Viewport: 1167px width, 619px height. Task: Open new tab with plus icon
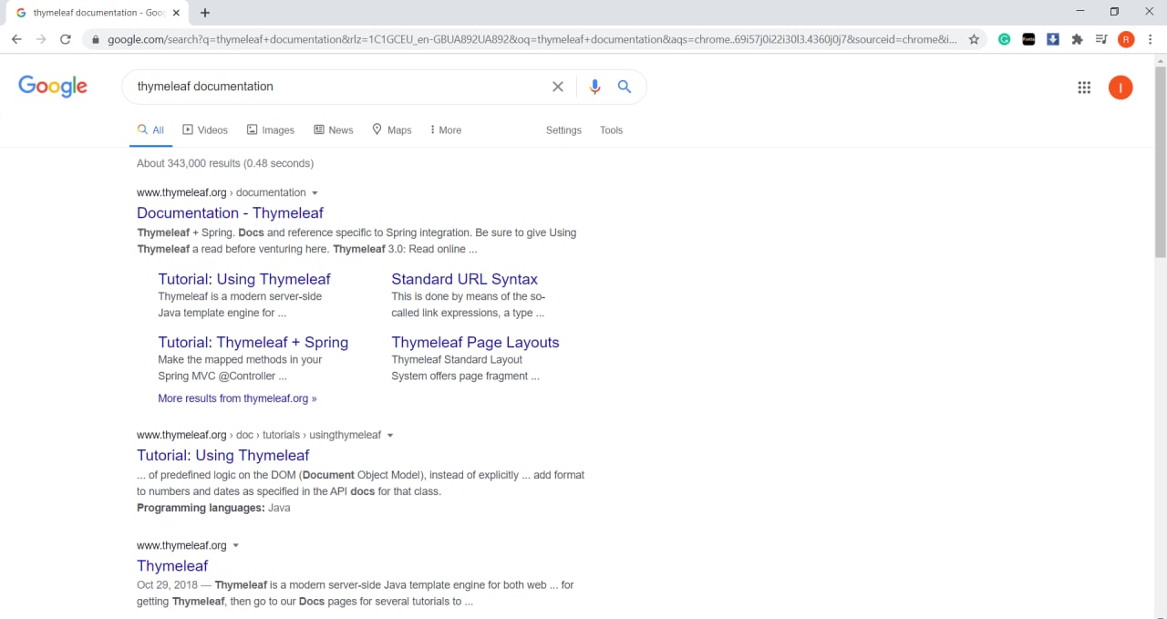click(205, 13)
